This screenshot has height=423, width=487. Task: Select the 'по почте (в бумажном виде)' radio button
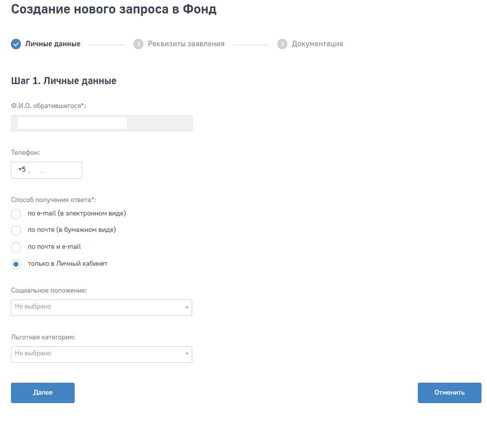[16, 230]
